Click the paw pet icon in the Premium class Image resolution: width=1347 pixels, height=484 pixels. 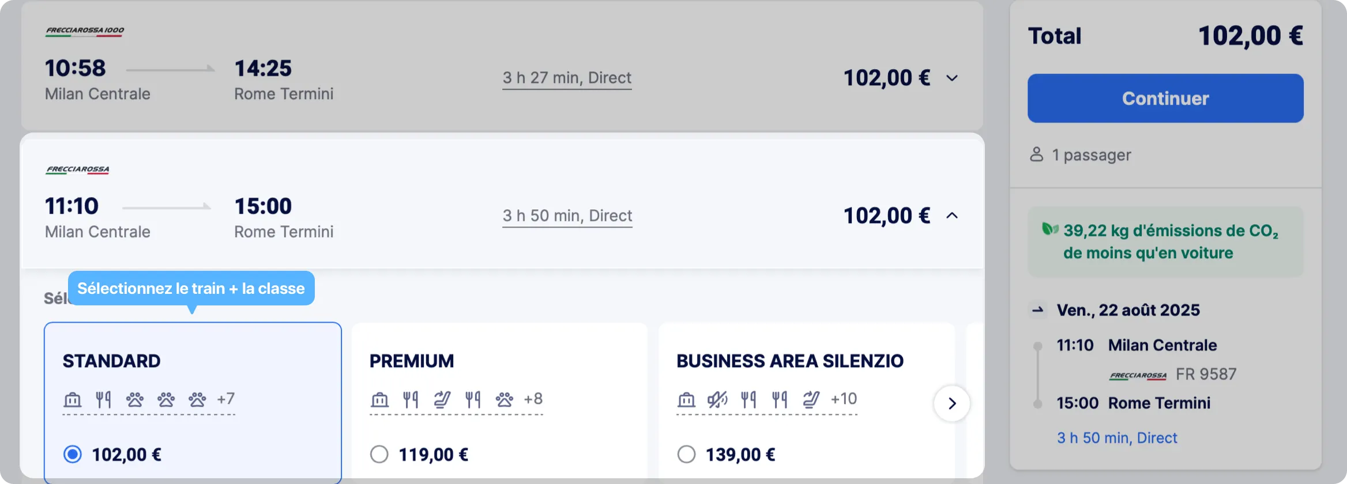click(504, 399)
